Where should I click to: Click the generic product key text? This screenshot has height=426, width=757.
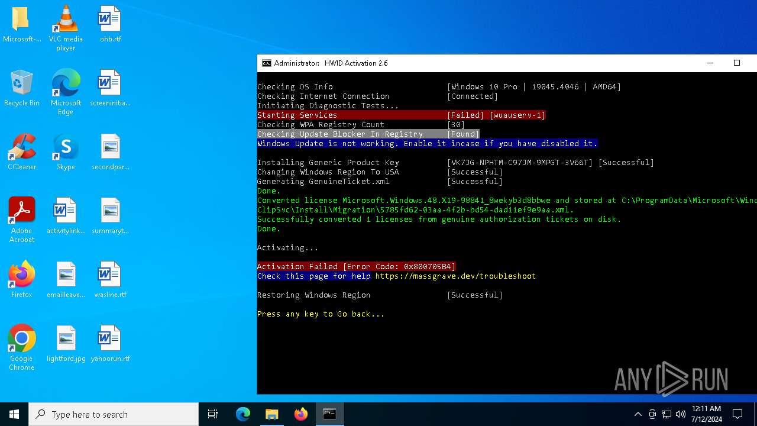520,163
